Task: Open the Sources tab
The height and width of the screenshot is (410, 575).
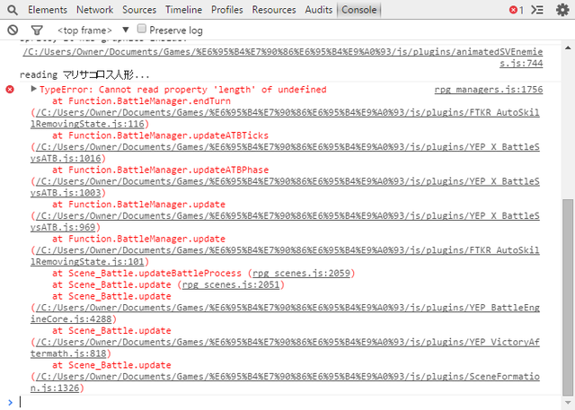Action: click(x=139, y=10)
